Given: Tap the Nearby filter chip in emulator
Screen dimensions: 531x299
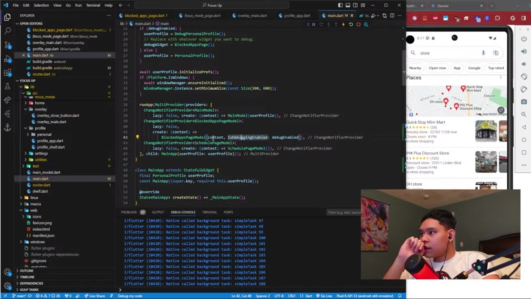Looking at the screenshot, I should (x=415, y=68).
